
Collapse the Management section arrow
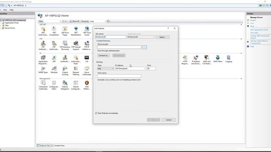tap(241, 79)
